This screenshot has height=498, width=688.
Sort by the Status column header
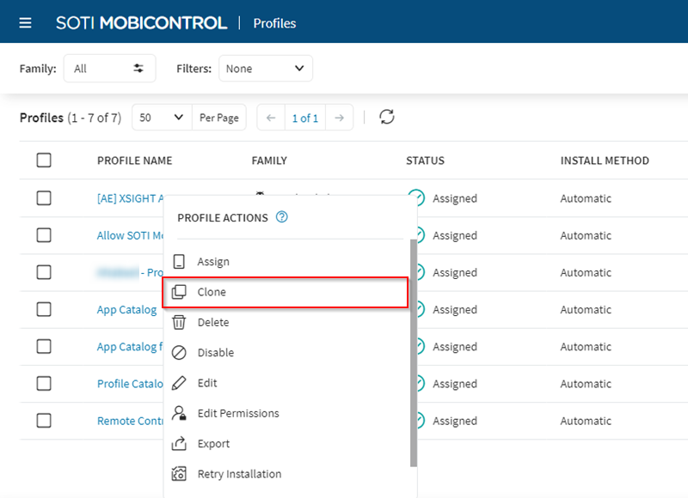(425, 161)
